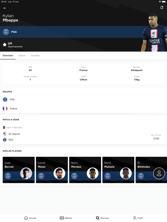Screen dimensions: 167x222
Task: Tap the star subscribe icon
Action: pos(5,45)
